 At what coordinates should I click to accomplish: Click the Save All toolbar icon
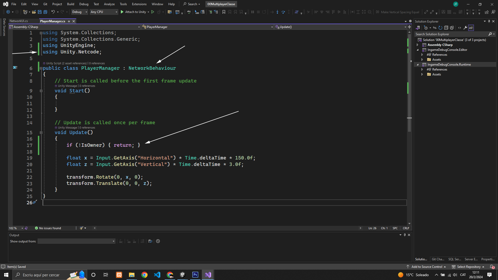coord(45,12)
